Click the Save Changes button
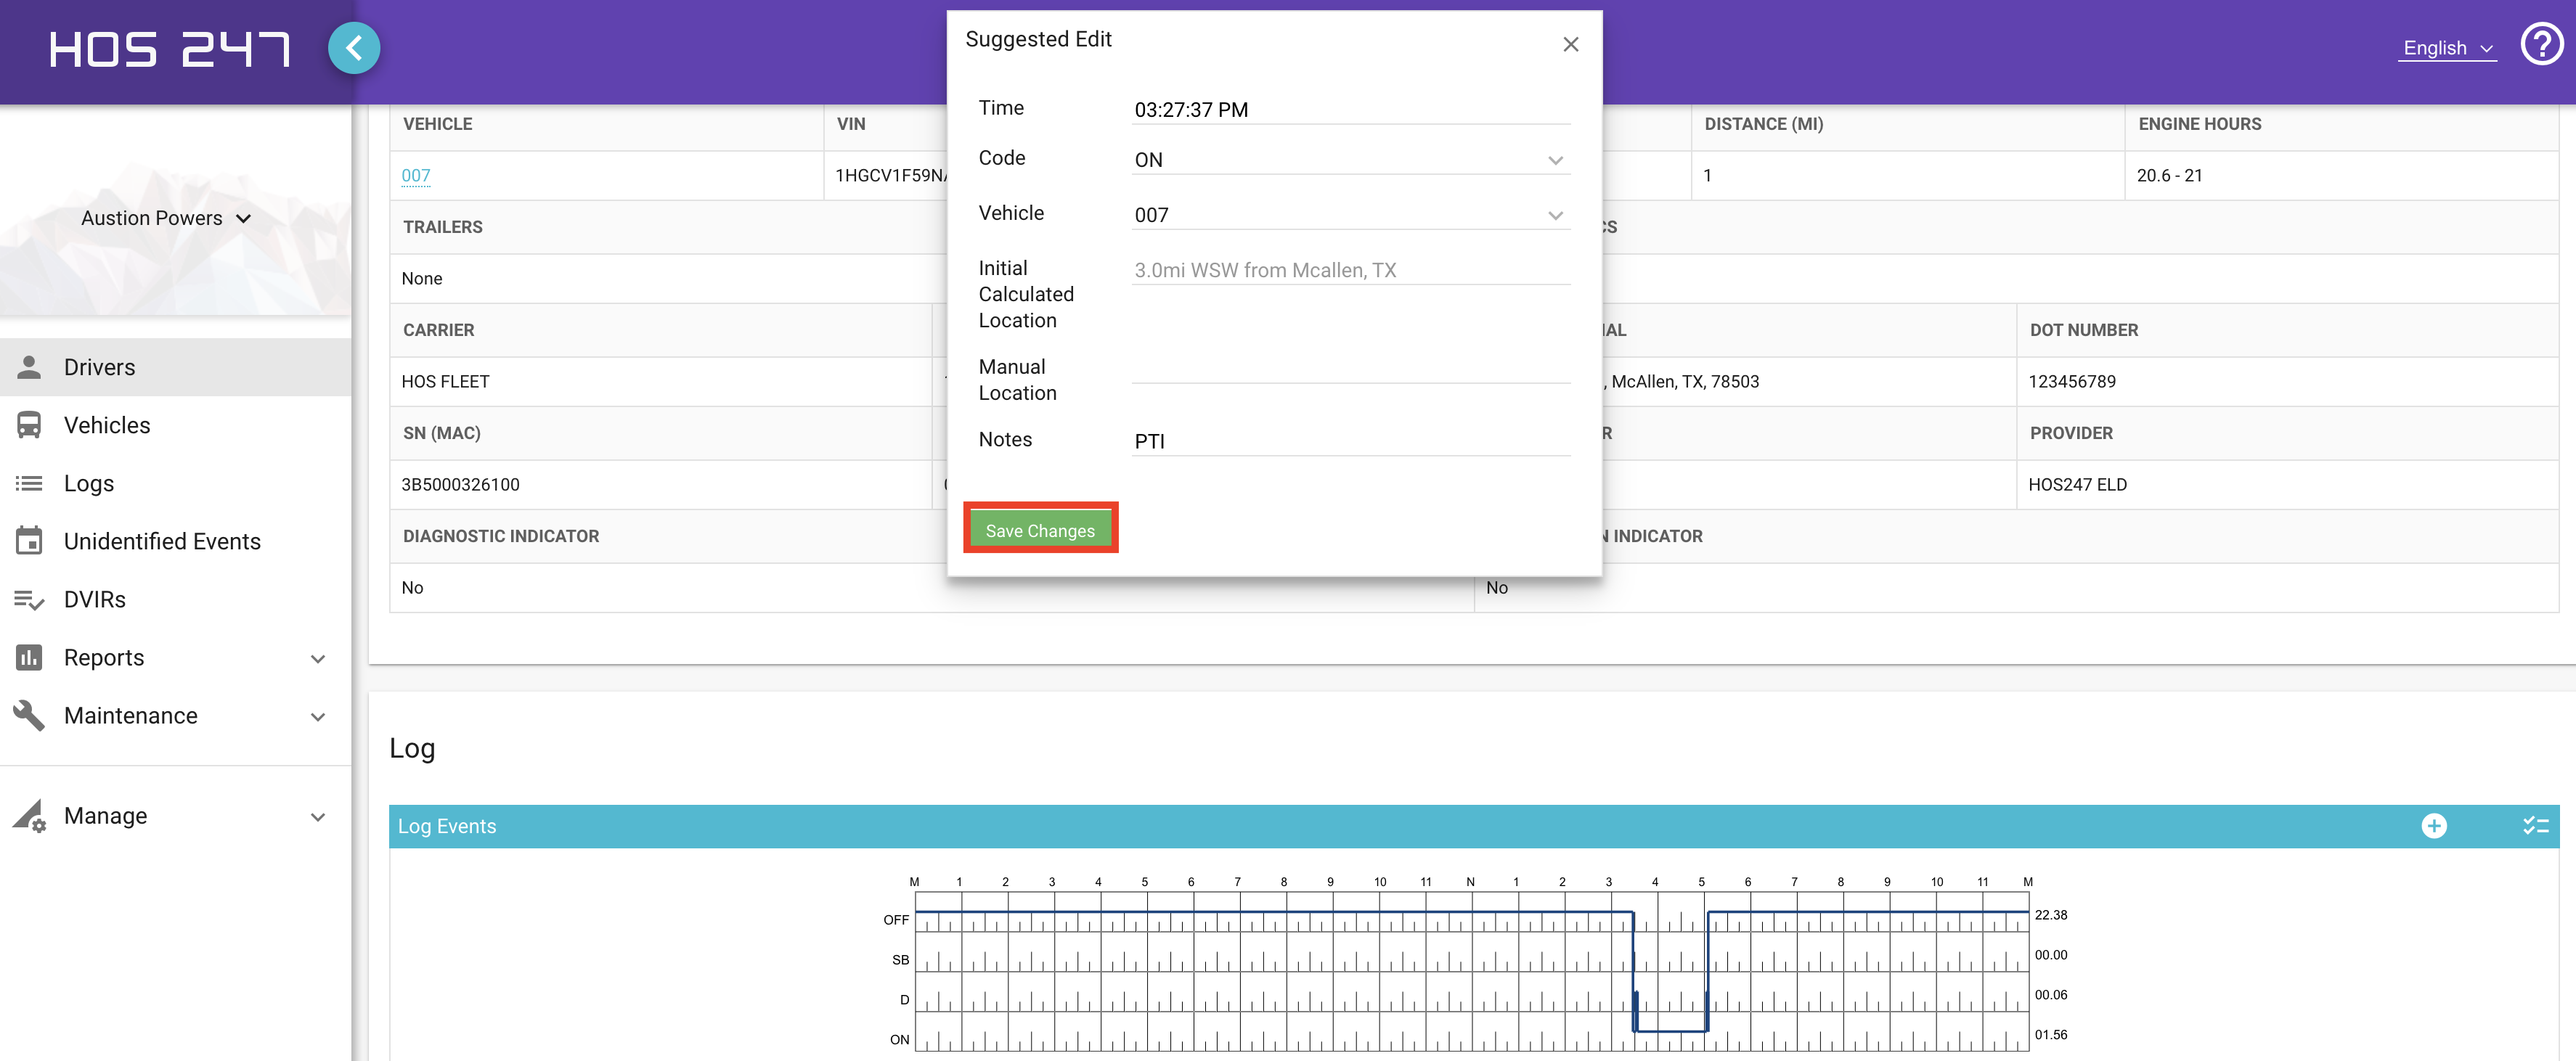This screenshot has height=1061, width=2576. point(1040,530)
